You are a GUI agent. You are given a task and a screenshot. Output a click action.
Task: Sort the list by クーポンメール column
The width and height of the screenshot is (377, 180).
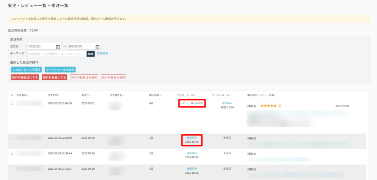click(x=230, y=95)
